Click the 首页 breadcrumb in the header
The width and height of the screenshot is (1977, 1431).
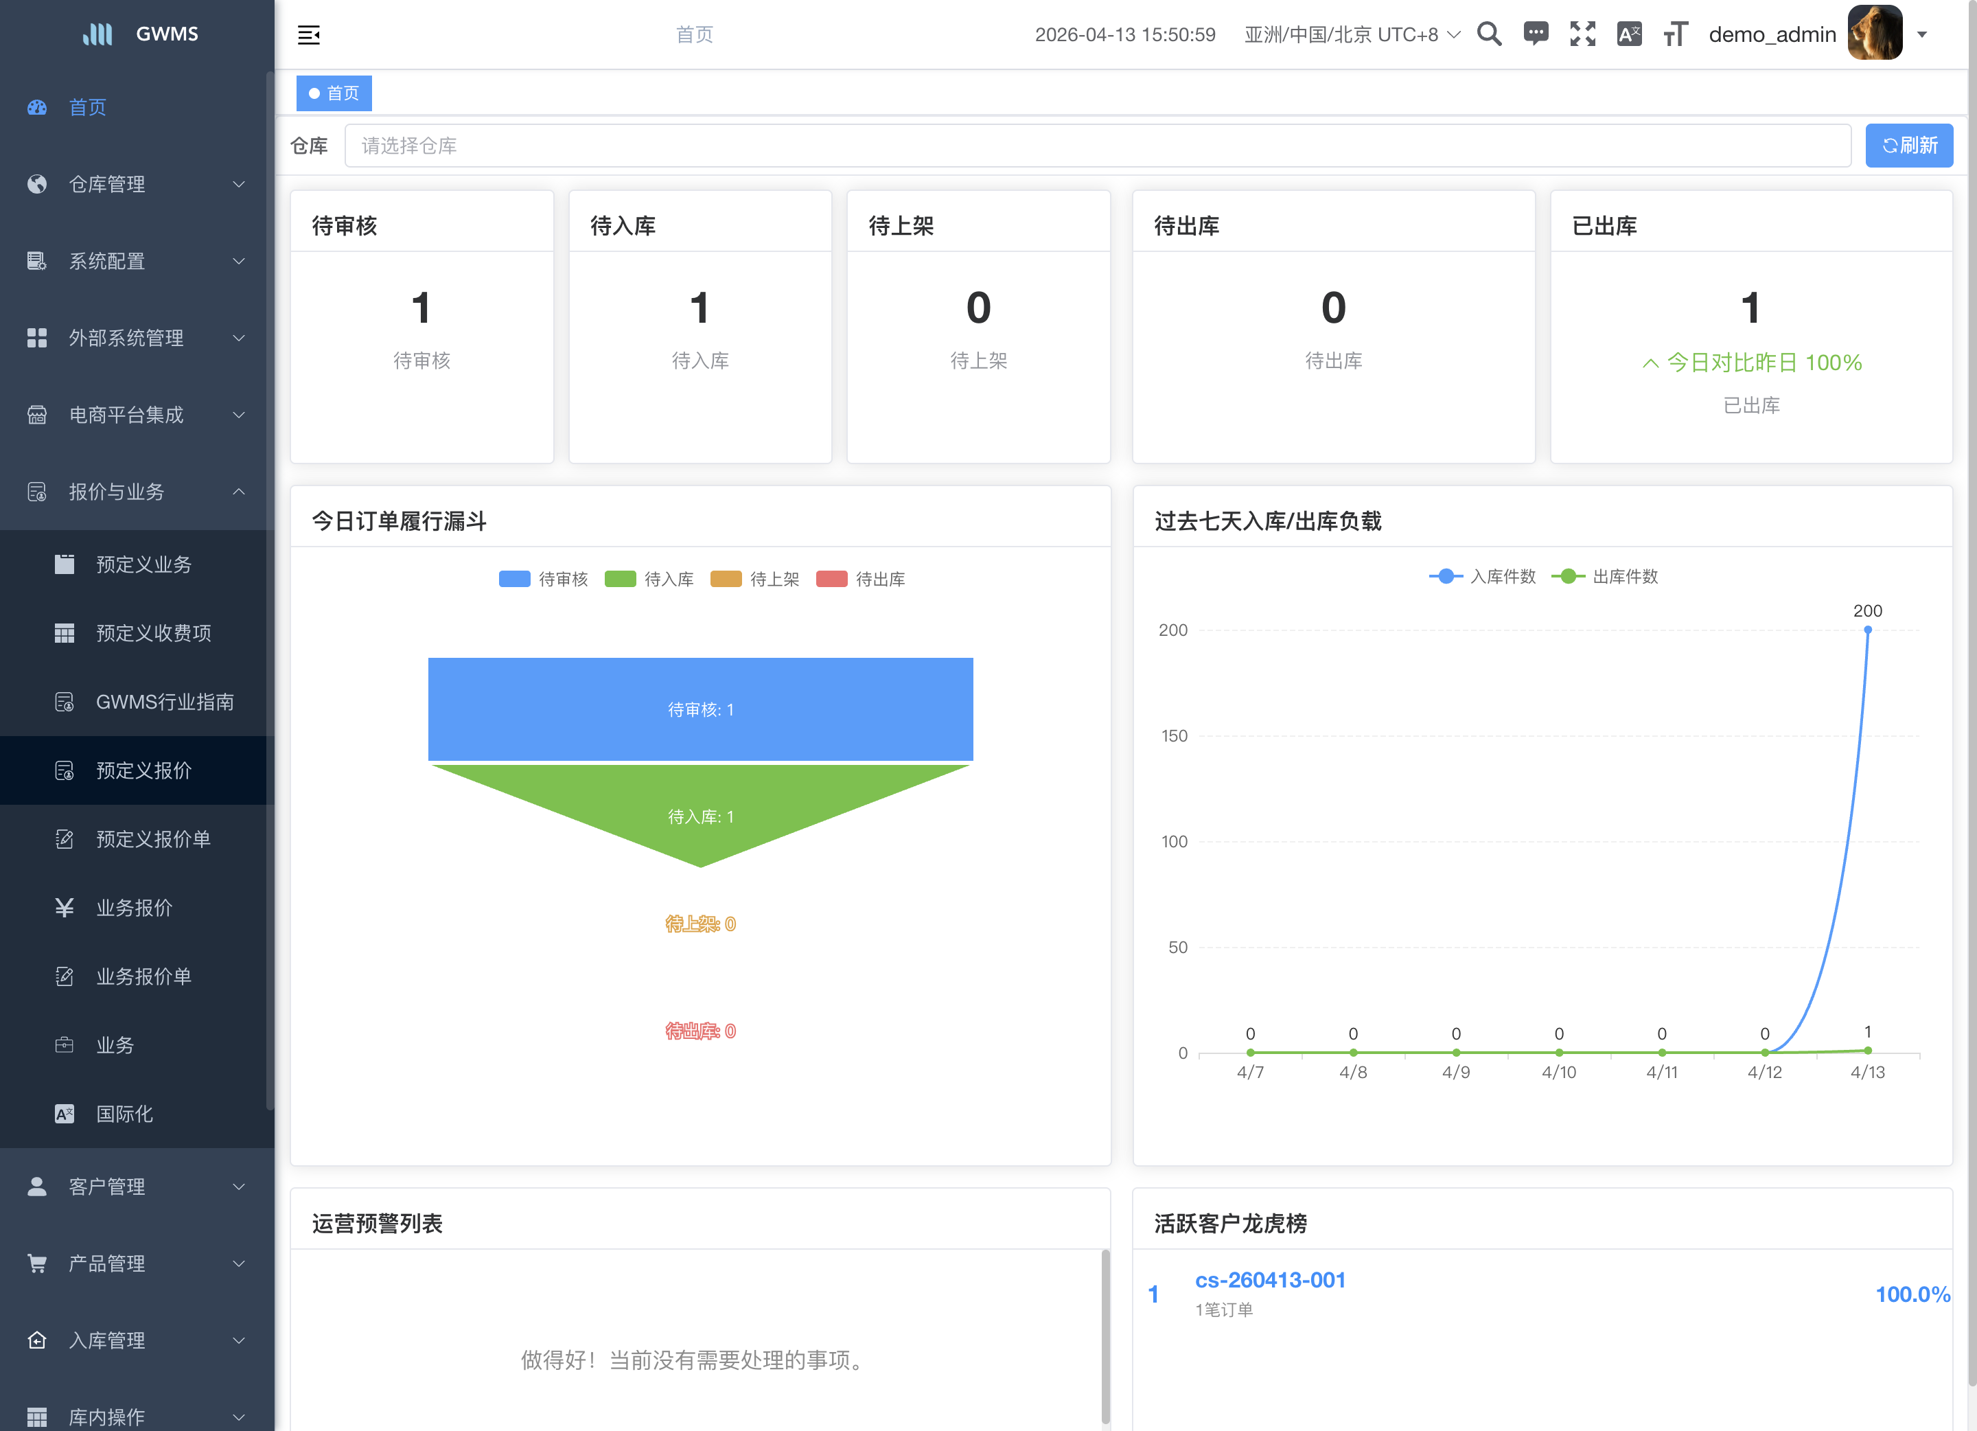click(695, 35)
